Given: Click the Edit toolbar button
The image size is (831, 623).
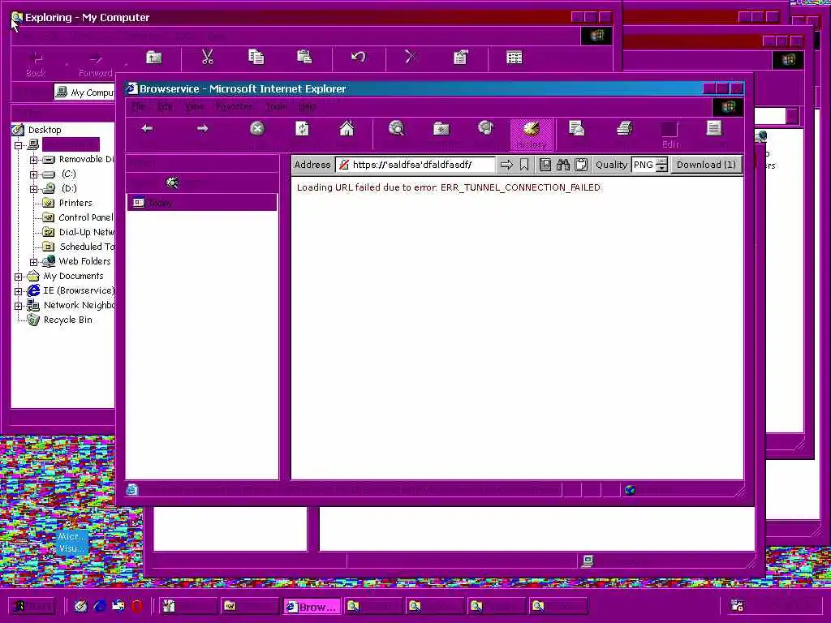Looking at the screenshot, I should click(x=670, y=134).
